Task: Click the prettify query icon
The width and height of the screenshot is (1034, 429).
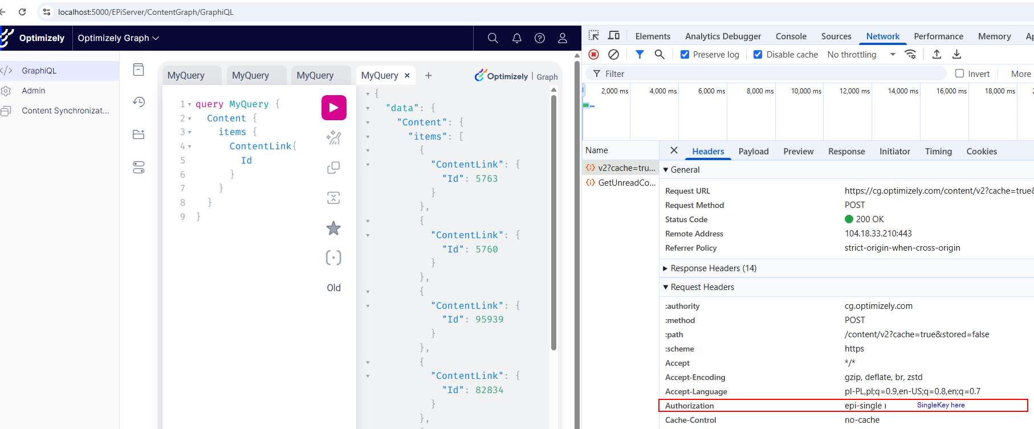Action: tap(333, 137)
